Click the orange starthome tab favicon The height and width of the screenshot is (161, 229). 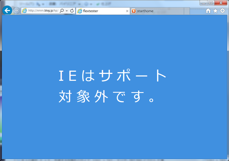pyautogui.click(x=133, y=11)
